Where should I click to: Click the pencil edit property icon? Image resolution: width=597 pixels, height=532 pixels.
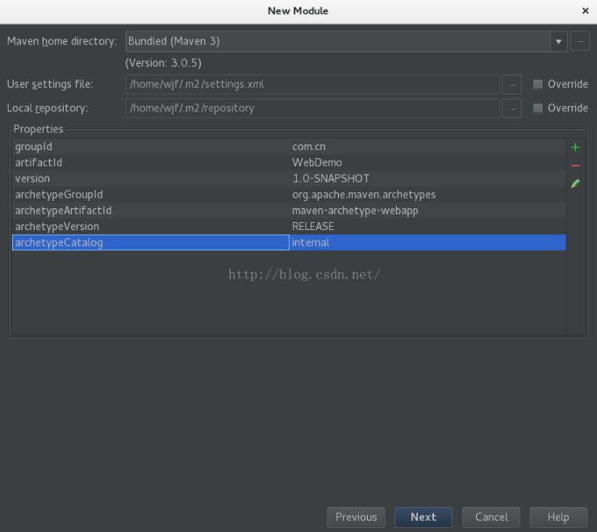pyautogui.click(x=575, y=184)
